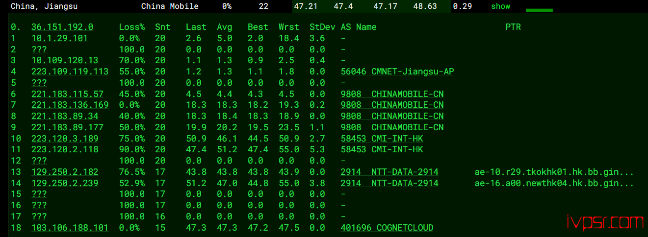Click the AS Name column header
The height and width of the screenshot is (237, 648).
359,27
